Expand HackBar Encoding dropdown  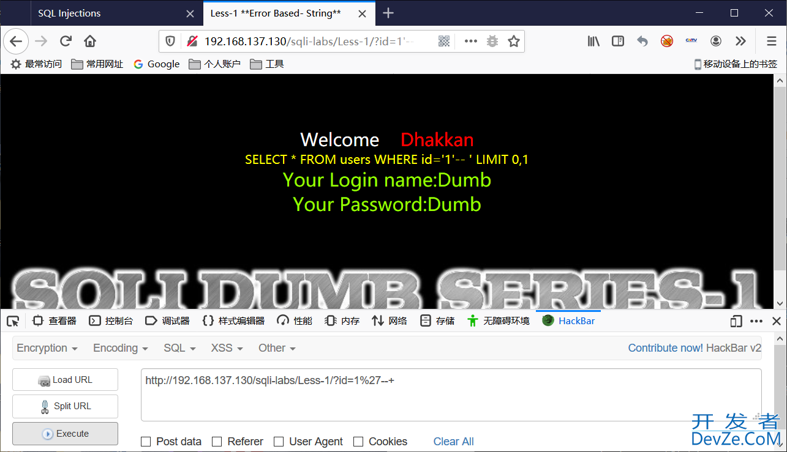coord(121,348)
